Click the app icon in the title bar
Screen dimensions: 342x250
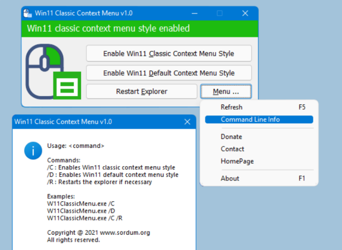click(x=28, y=13)
